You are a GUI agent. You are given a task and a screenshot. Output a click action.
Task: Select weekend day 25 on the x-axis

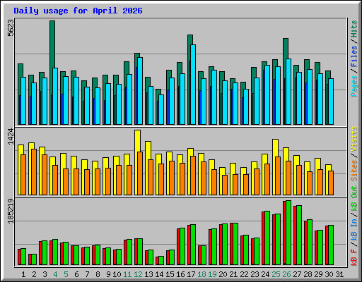coord(276,274)
